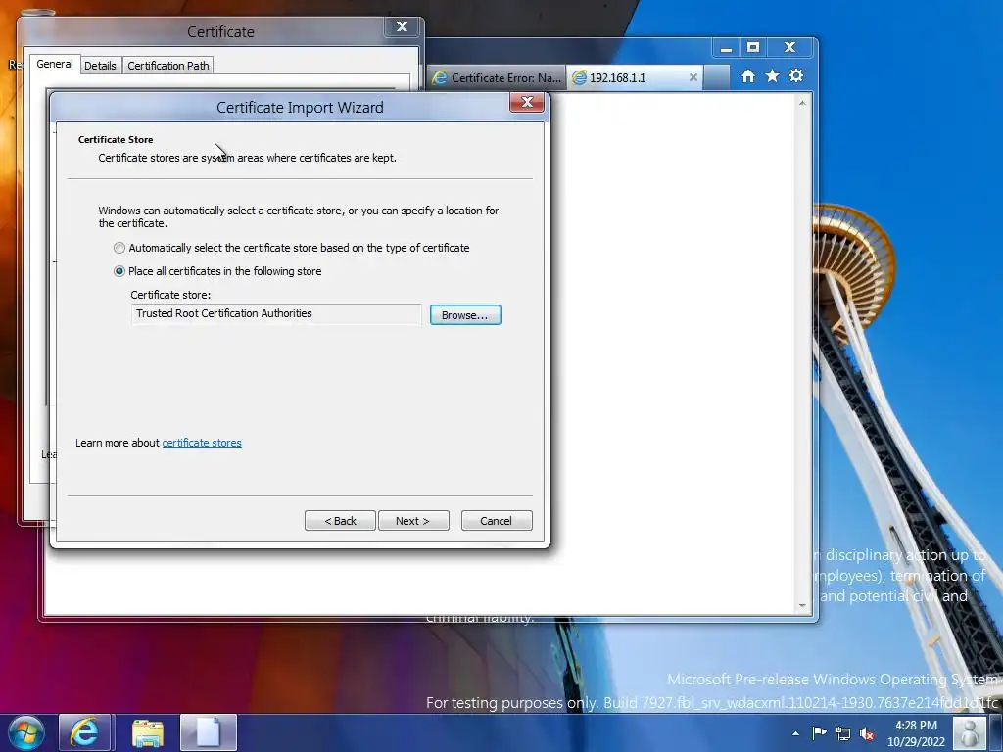Maximize the Internet Explorer window
1003x752 pixels.
(x=753, y=47)
